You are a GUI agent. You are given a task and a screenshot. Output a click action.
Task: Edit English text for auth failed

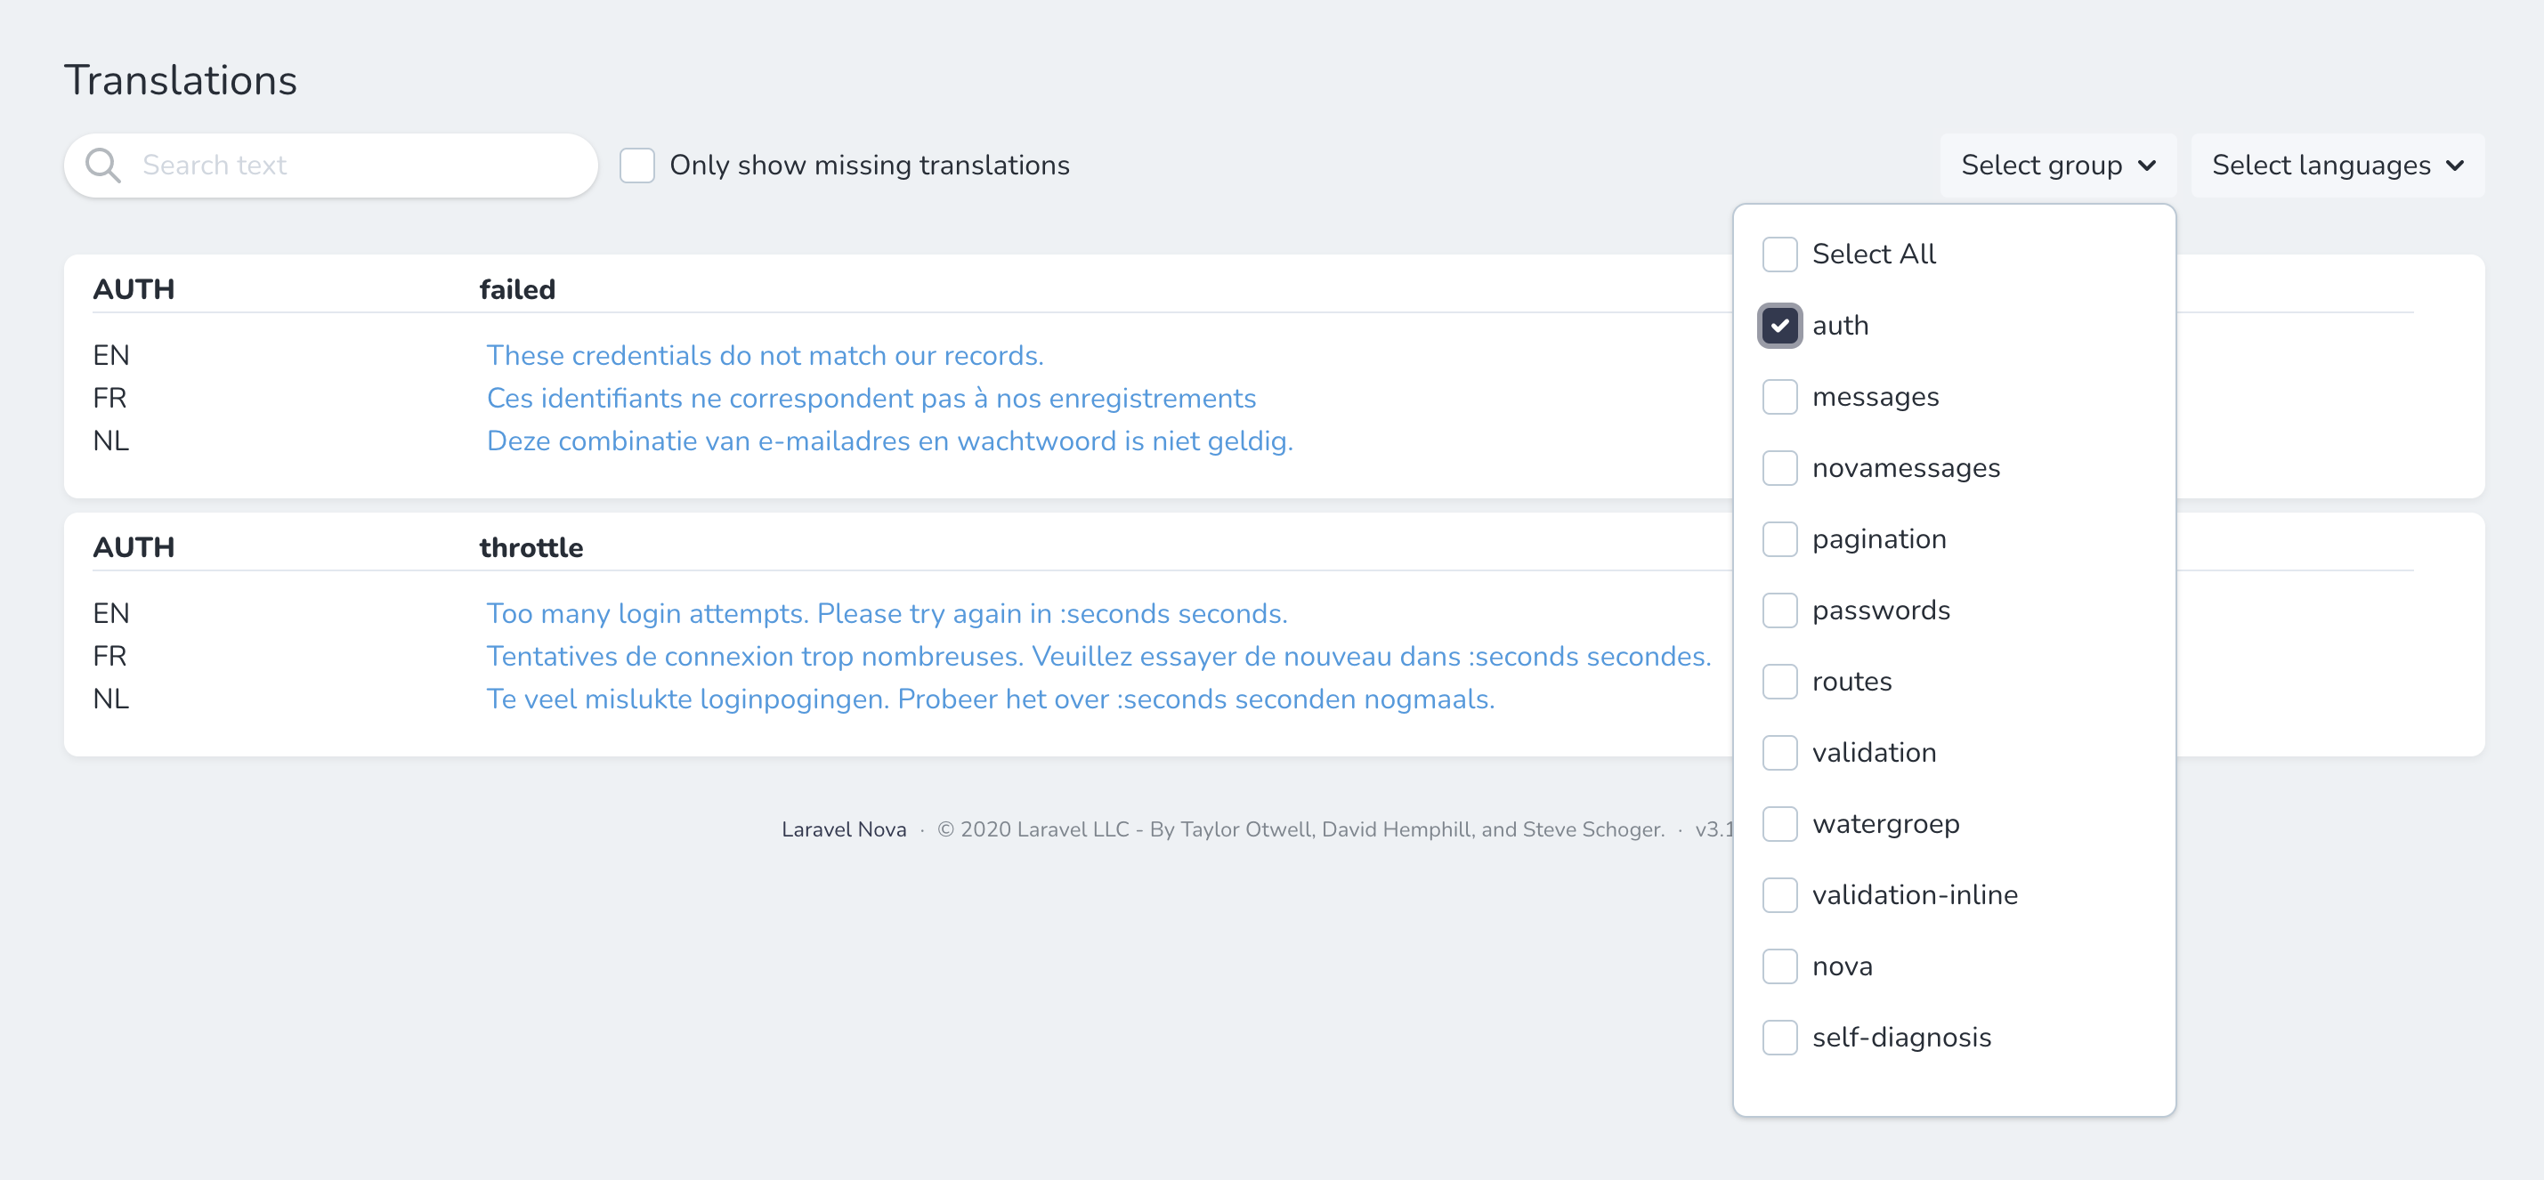pyautogui.click(x=765, y=355)
